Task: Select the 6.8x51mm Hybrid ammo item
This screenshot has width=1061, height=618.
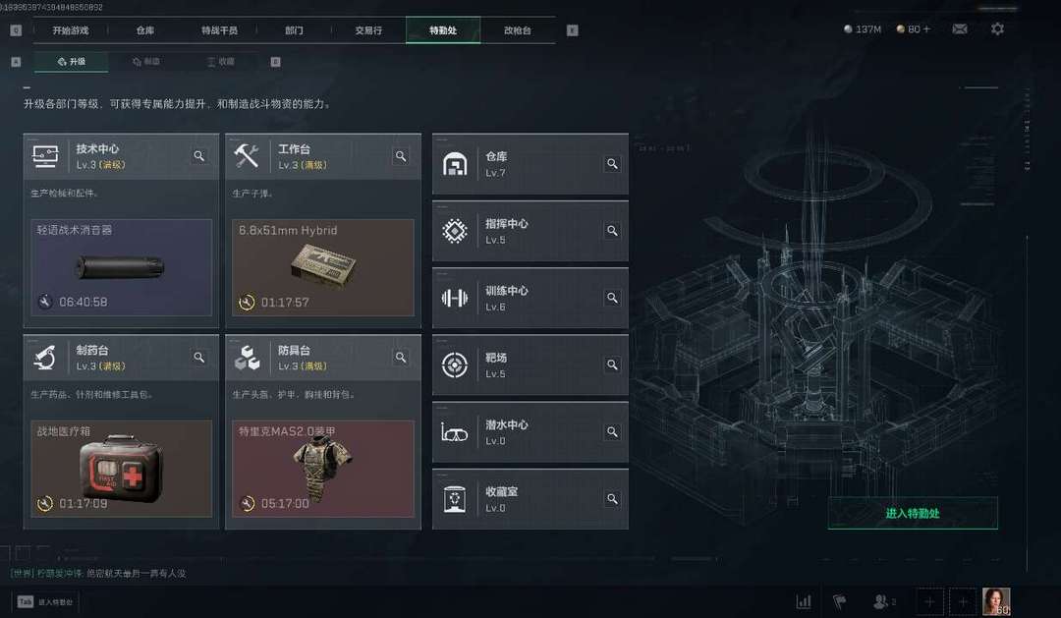Action: (323, 267)
